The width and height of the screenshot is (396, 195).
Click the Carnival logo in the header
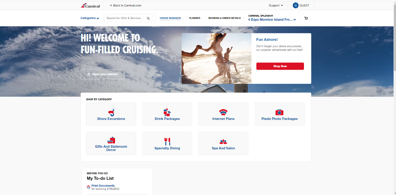[90, 6]
